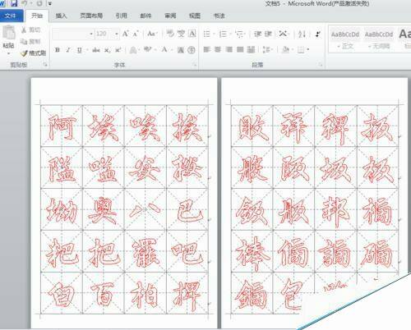Click the Shrink Font button
The width and height of the screenshot is (411, 330).
(x=136, y=34)
